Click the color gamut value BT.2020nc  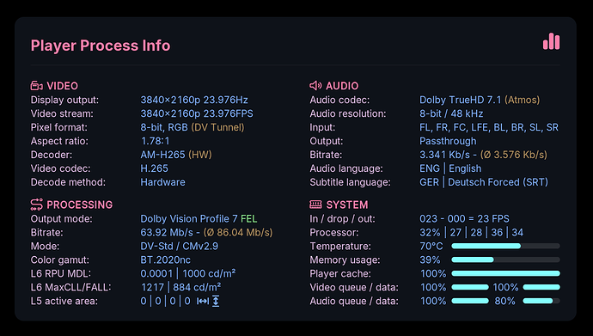(x=165, y=260)
